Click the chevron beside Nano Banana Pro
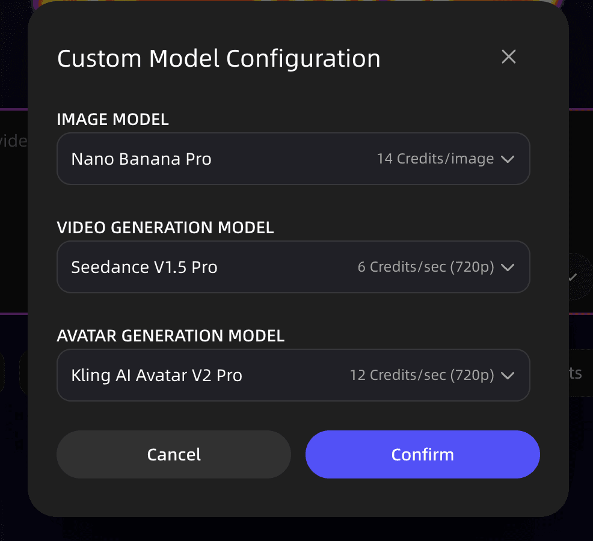This screenshot has height=541, width=593. tap(508, 159)
